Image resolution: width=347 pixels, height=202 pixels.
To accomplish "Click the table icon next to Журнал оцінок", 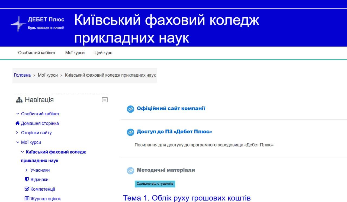I will click(27, 199).
